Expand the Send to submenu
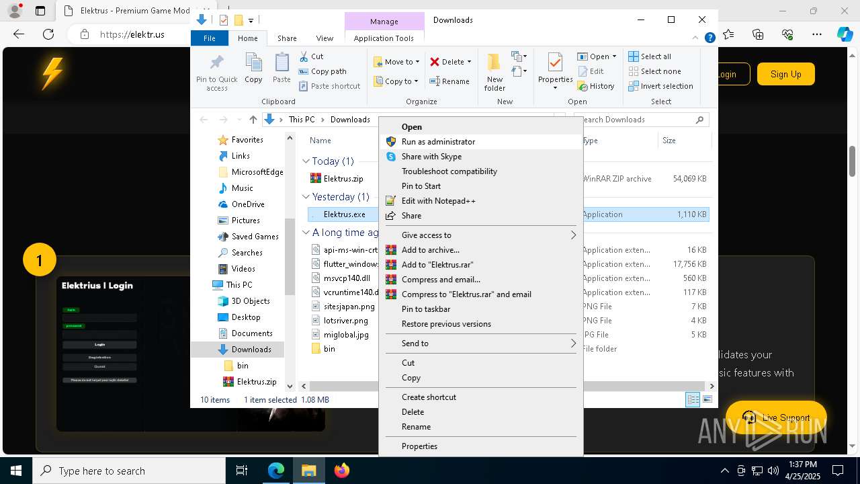Screen dimensions: 860x484 coord(480,344)
